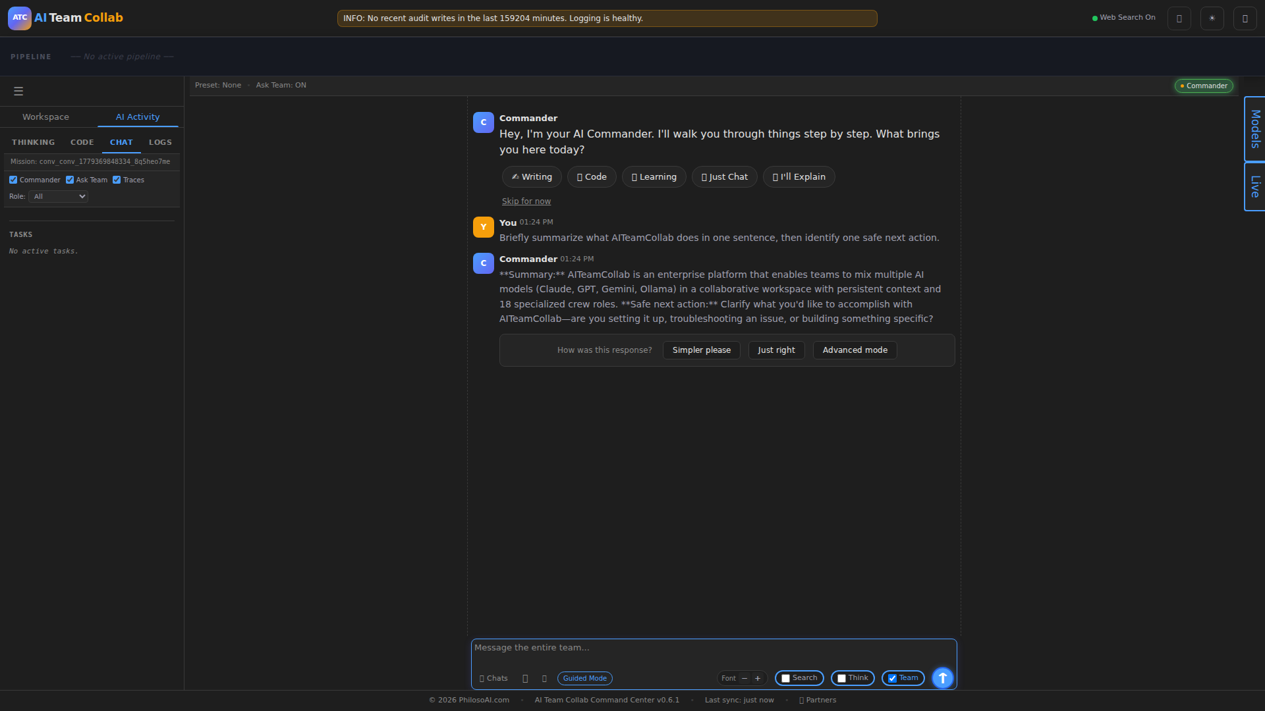Open the Partners link in the footer

818,700
